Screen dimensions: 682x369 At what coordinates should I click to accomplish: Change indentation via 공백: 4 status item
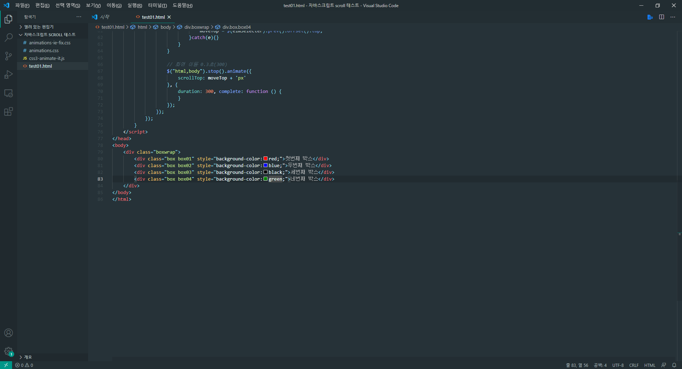pyautogui.click(x=600, y=365)
